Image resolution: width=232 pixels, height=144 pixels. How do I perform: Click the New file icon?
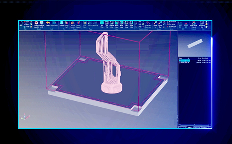click(21, 24)
